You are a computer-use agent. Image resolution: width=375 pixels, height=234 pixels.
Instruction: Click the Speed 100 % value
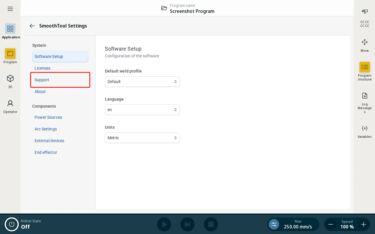coord(347,227)
